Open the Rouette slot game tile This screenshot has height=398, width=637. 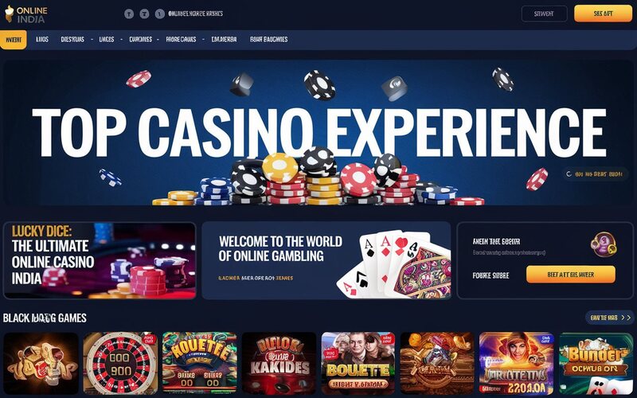pyautogui.click(x=200, y=363)
